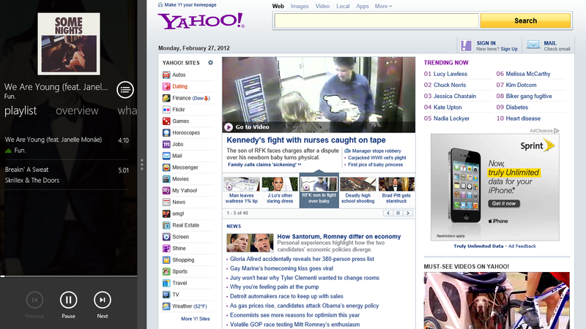Click the Flickr dots icon
This screenshot has width=586, height=329.
166,110
